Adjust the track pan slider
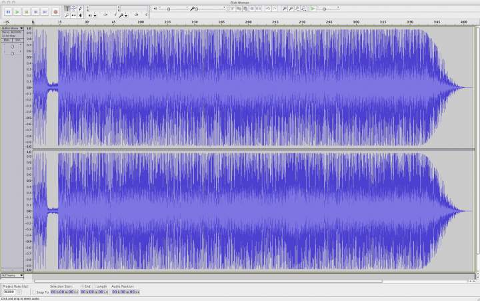 pyautogui.click(x=12, y=53)
